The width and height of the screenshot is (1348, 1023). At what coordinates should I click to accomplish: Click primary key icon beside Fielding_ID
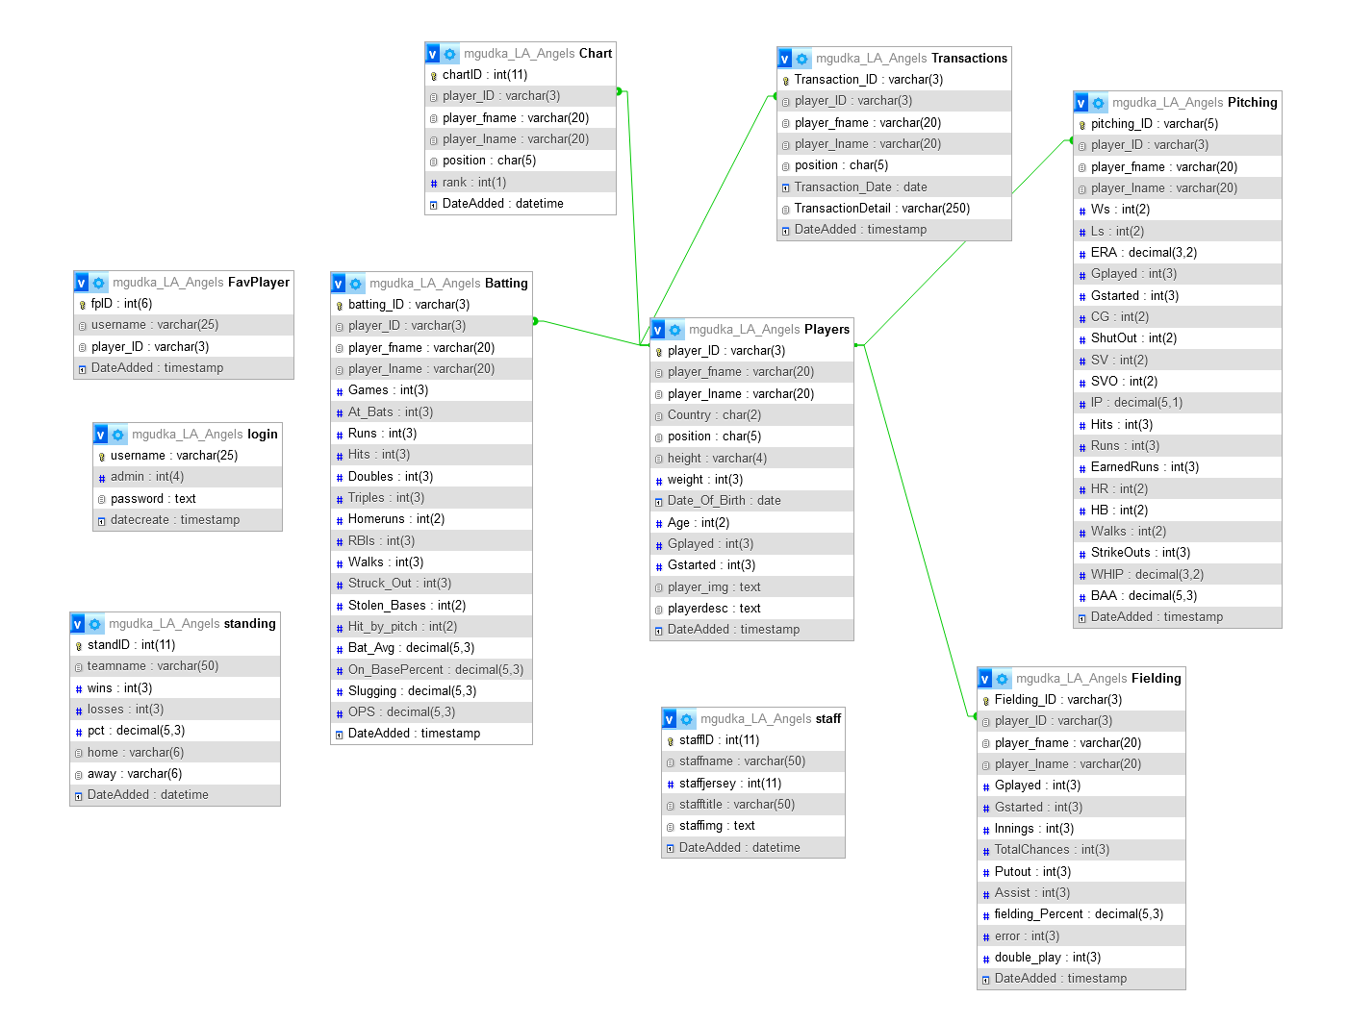coord(985,701)
